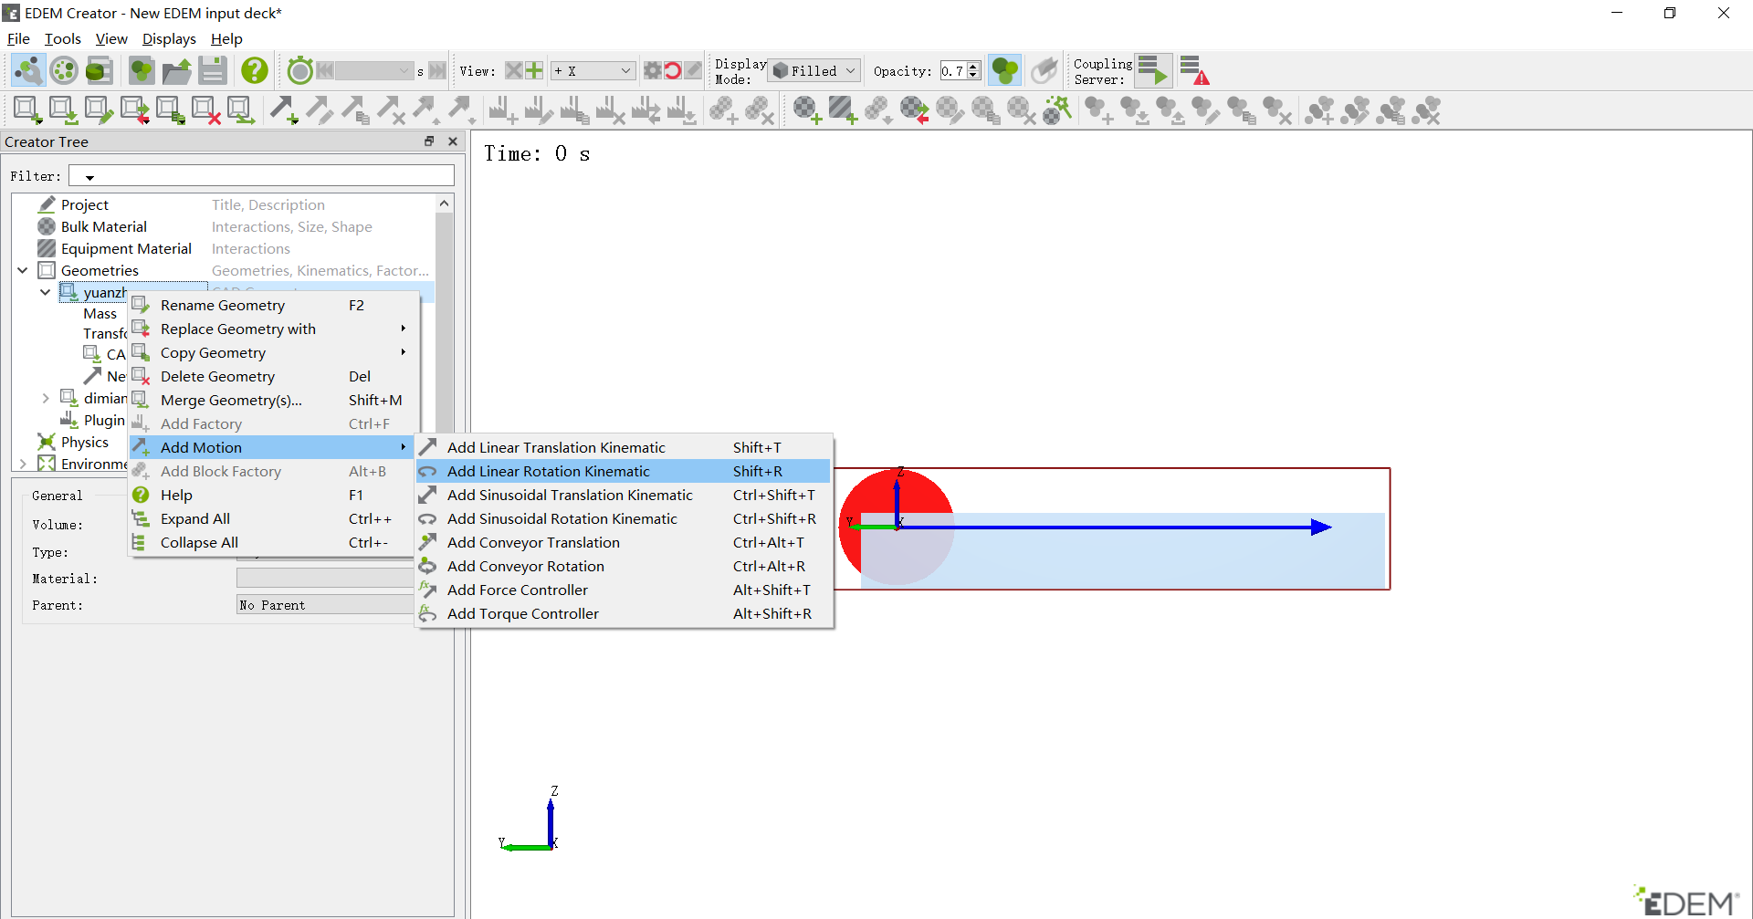Expand the Environment tree node
This screenshot has width=1753, height=919.
[x=23, y=464]
